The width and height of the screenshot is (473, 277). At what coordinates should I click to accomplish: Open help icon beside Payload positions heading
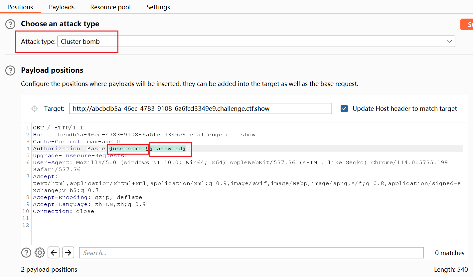11,70
